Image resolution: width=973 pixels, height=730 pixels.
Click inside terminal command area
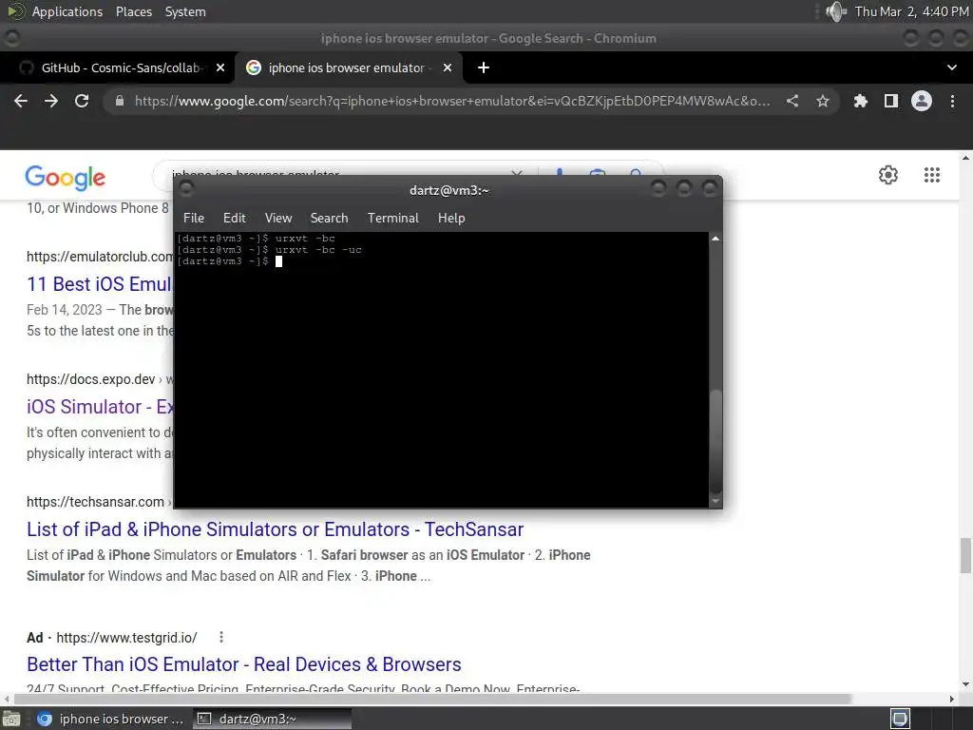coord(441,370)
